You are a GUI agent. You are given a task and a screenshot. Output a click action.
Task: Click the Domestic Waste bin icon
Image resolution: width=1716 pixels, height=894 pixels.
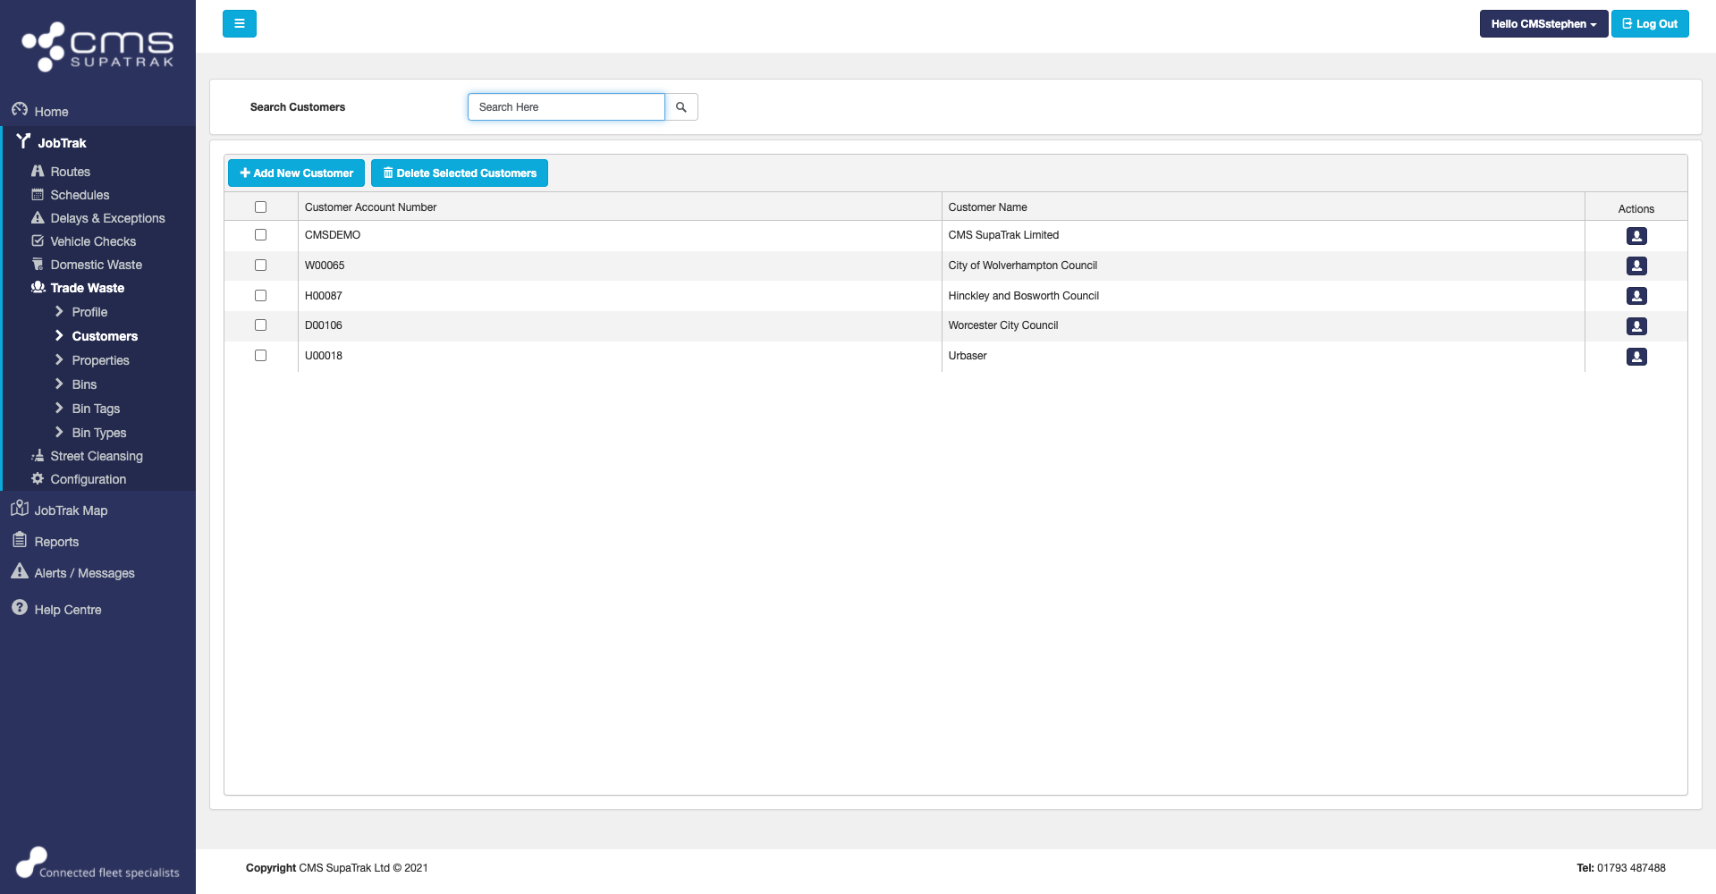click(38, 264)
